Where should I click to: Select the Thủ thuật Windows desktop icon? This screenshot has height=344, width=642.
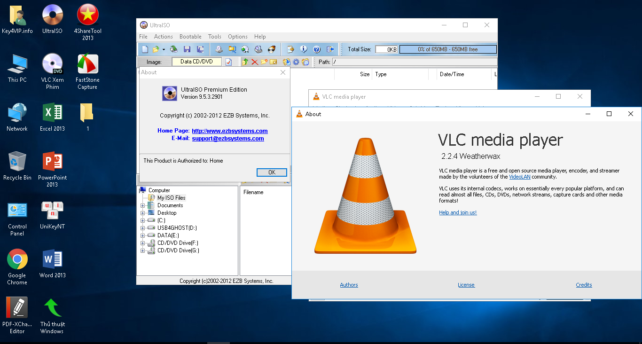tap(52, 316)
